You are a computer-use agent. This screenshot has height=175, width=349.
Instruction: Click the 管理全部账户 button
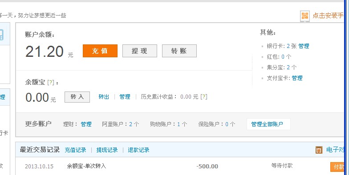coord(268,124)
